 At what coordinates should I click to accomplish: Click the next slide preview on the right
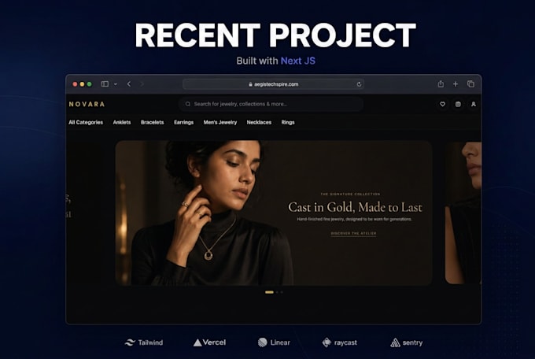point(463,213)
